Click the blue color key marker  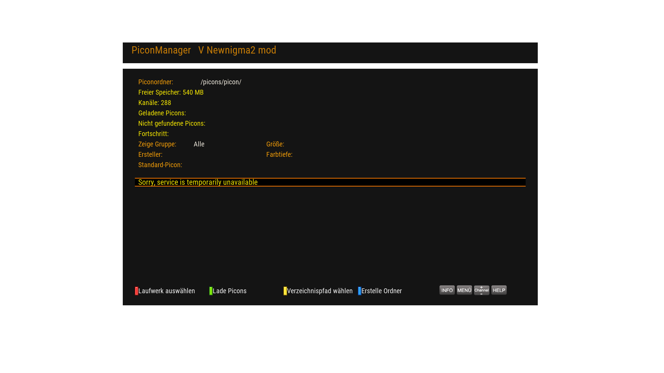click(359, 291)
